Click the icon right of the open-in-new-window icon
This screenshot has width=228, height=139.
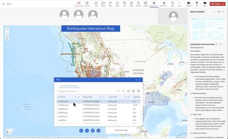[220, 44]
